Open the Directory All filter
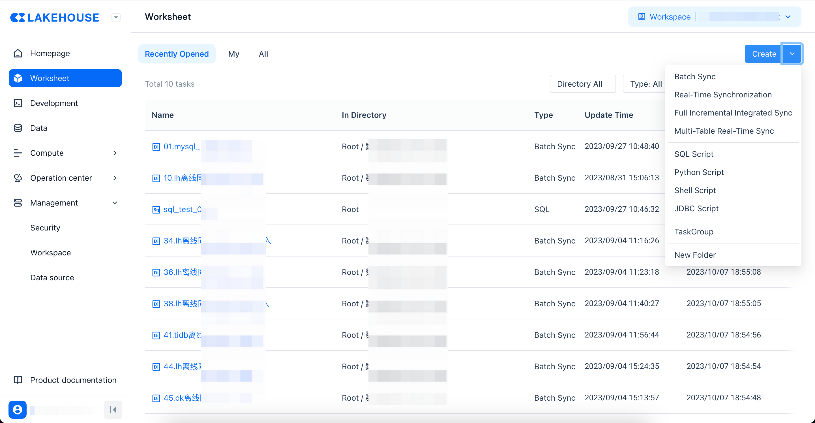The image size is (815, 423). 582,84
